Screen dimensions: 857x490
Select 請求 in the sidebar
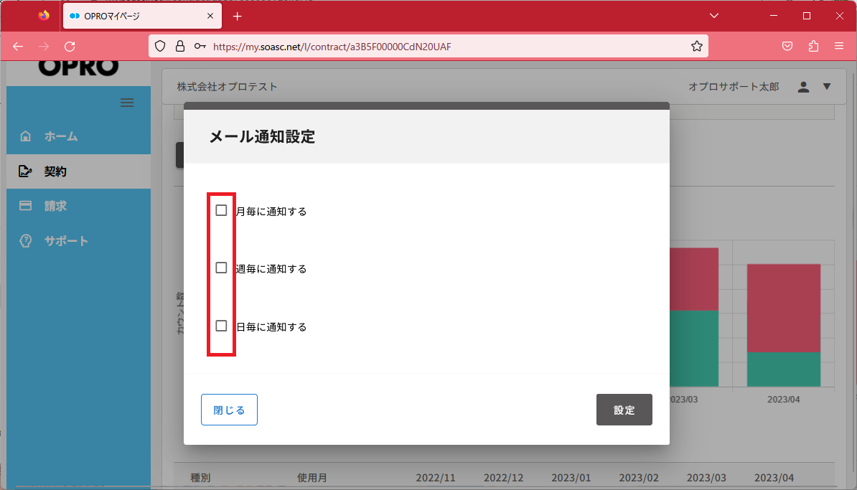pyautogui.click(x=55, y=206)
